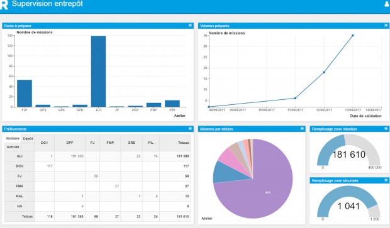Click the Nombre pivot field button
390x228 pixels.
(13, 138)
